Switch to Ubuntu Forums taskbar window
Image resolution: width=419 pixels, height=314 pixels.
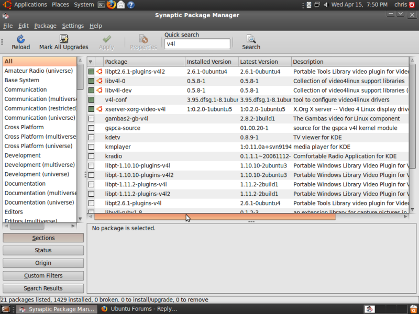(x=139, y=309)
